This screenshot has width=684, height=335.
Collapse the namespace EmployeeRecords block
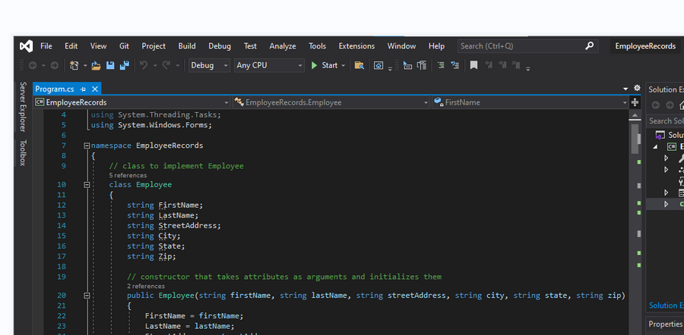pos(87,146)
